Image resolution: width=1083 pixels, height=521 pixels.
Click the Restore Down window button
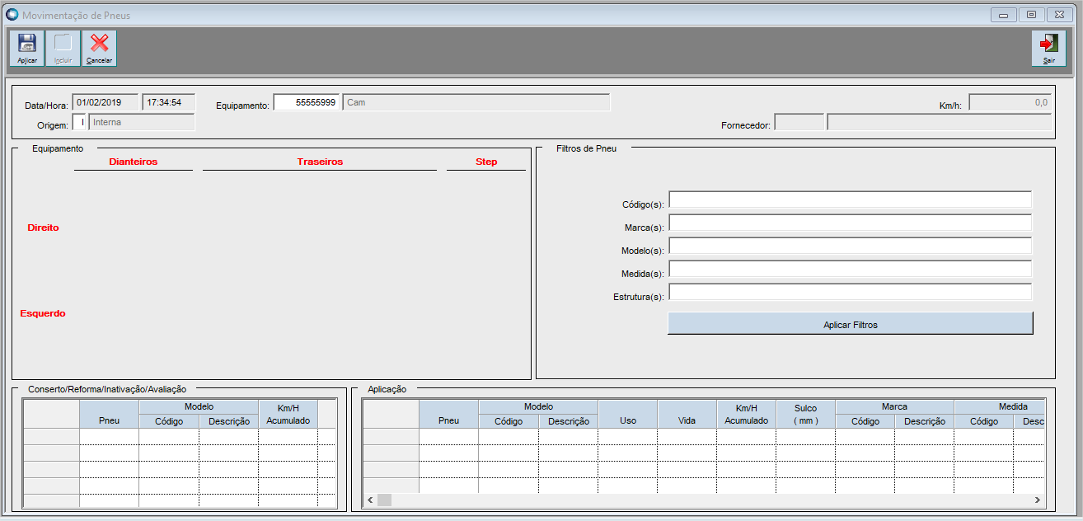coord(1030,15)
